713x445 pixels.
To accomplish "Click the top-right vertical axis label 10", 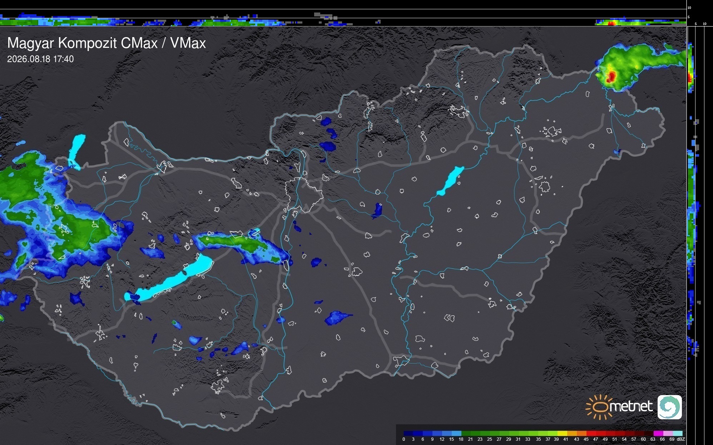I will [689, 7].
